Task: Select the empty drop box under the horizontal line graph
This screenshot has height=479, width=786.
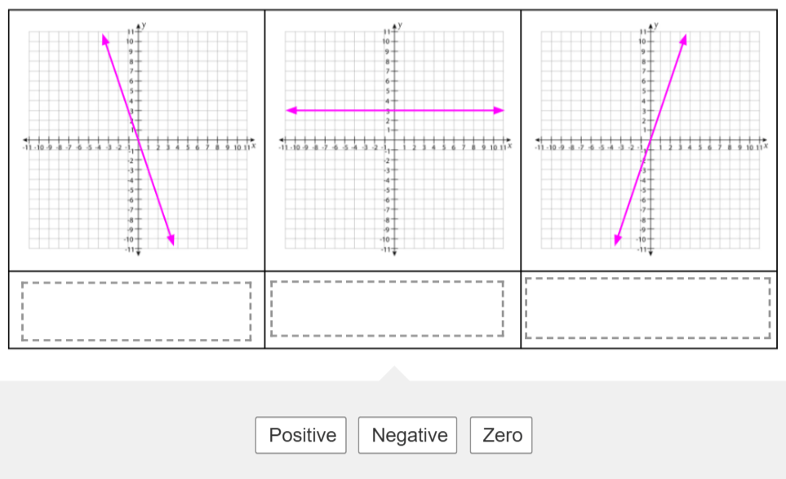Action: click(387, 308)
